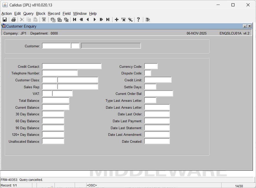Select the Credit Contact field

72,67
